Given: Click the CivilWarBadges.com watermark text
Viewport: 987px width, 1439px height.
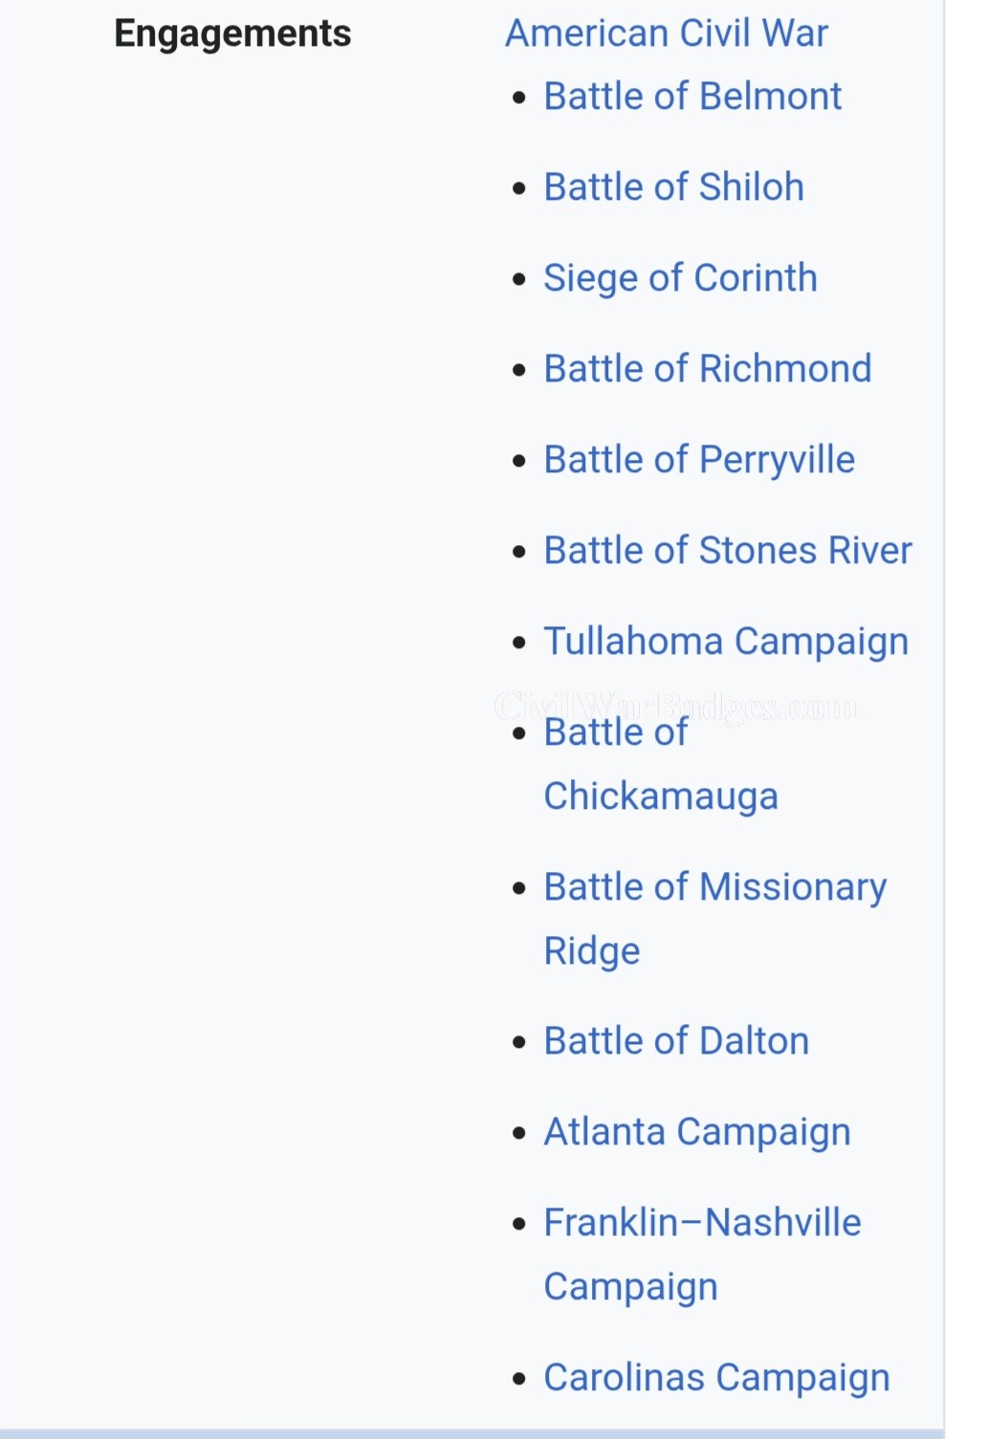Looking at the screenshot, I should click(675, 707).
